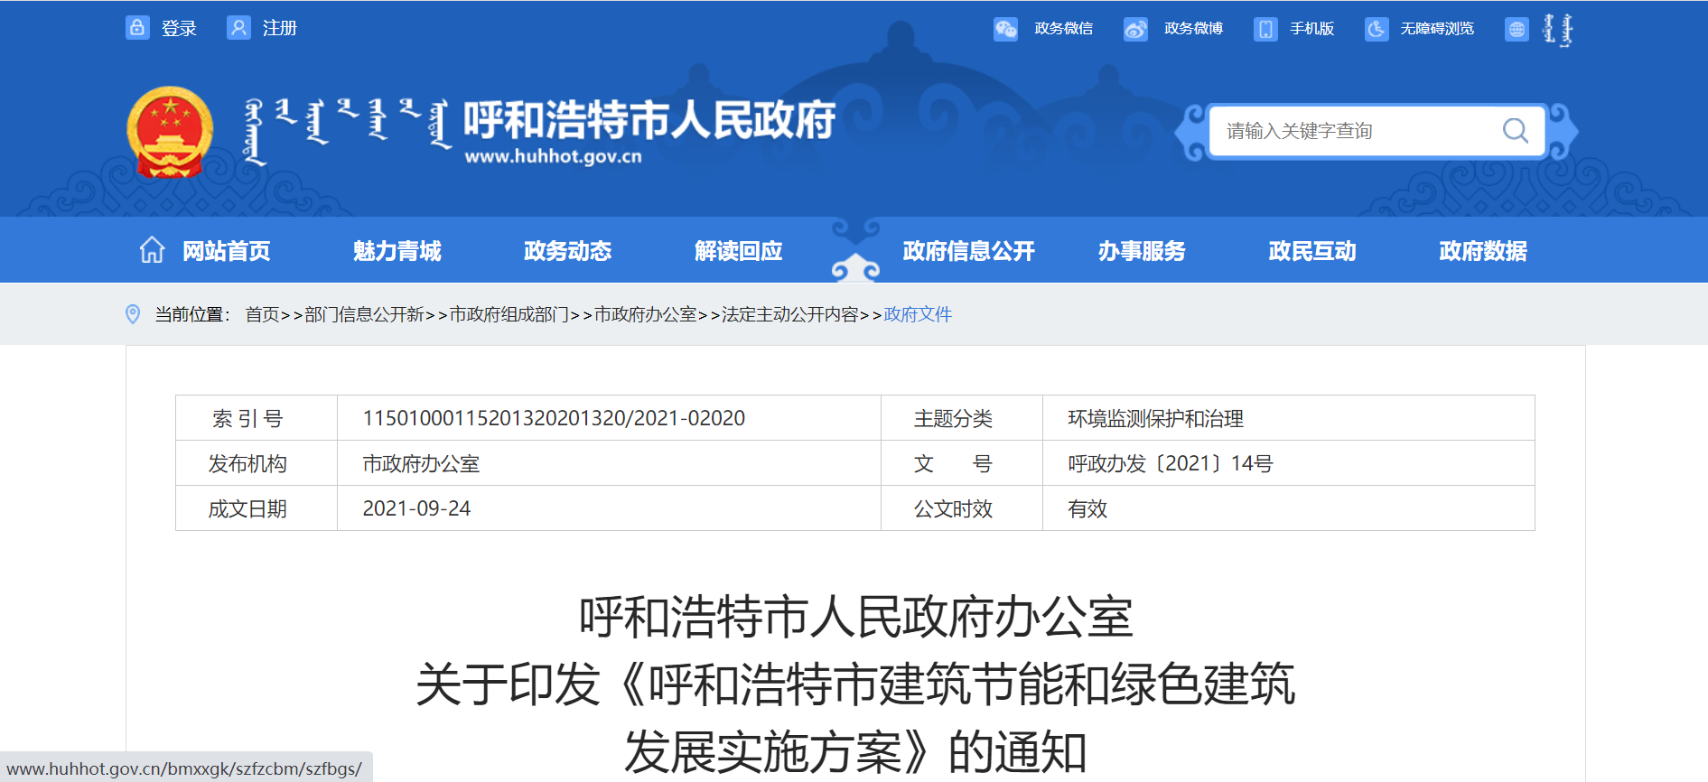Select the 政民互动 menu item
Screen dimensions: 1708x782
[1311, 251]
